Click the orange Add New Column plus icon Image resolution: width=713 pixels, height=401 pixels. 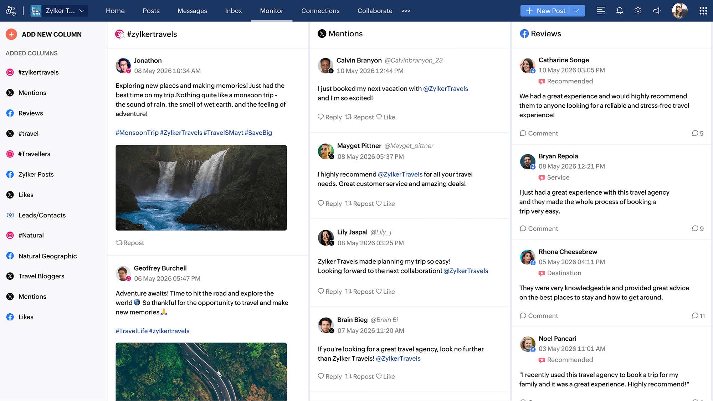click(11, 34)
